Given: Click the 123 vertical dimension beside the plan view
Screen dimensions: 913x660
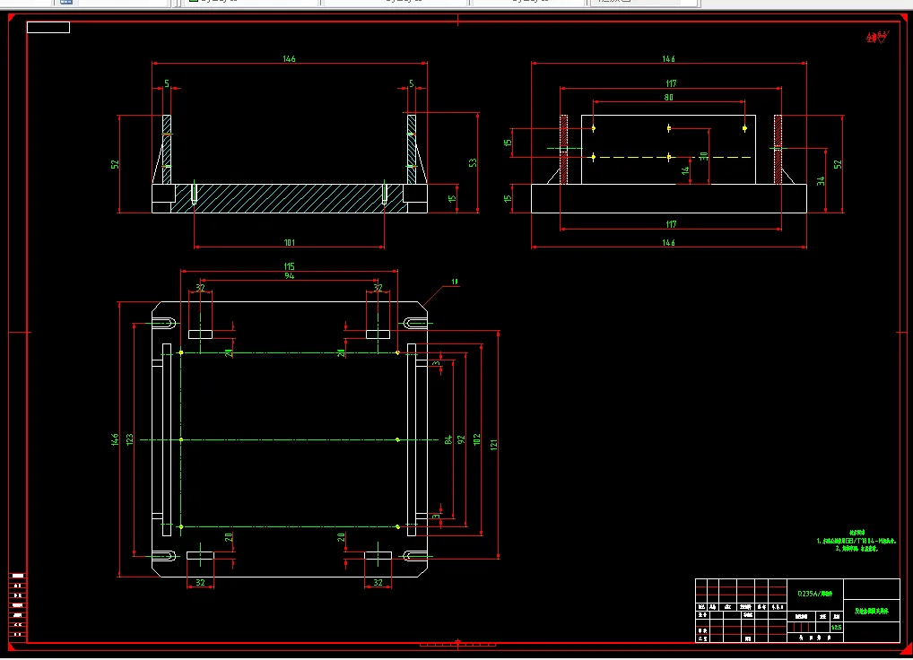Looking at the screenshot, I should [x=129, y=439].
